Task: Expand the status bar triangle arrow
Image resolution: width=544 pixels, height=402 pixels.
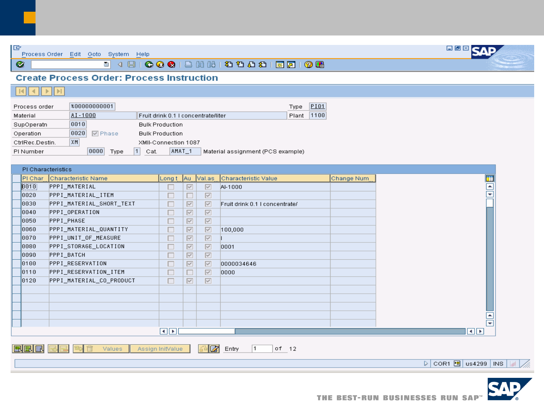Action: click(426, 363)
